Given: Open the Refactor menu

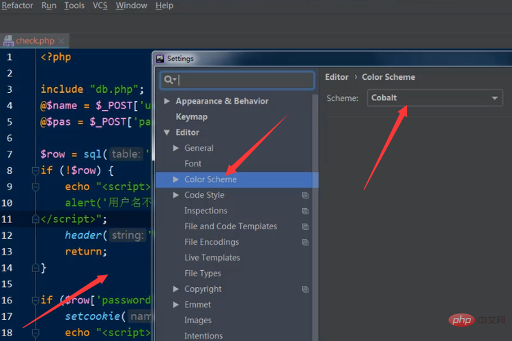Looking at the screenshot, I should tap(17, 5).
